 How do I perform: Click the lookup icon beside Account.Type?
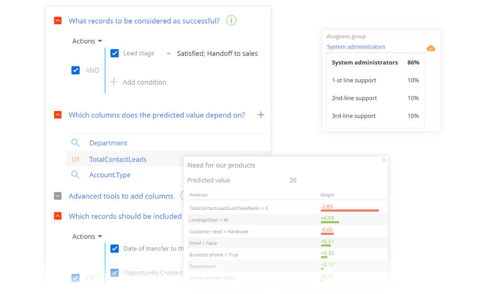[75, 175]
